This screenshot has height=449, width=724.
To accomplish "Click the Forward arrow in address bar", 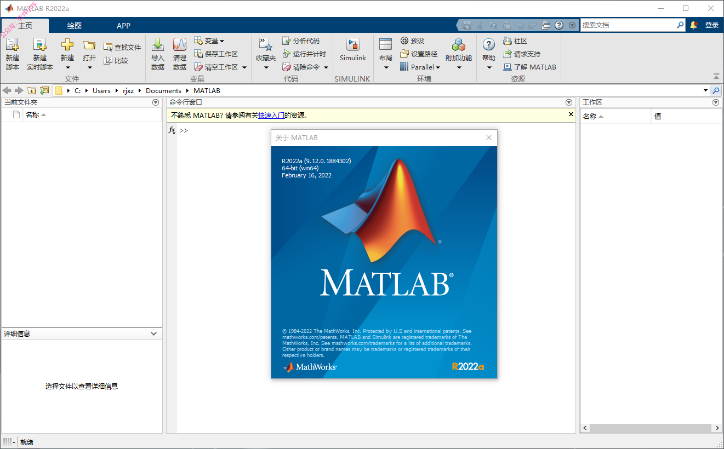I will [x=19, y=90].
